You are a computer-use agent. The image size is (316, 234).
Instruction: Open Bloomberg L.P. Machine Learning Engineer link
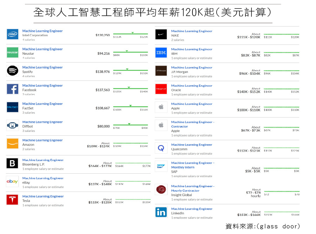pos(43,160)
